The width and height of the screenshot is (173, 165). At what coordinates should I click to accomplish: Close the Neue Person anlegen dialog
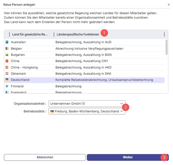[169, 5]
